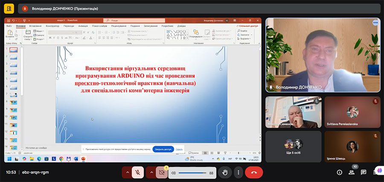Click the pin icon beside Володимир ДОНЧЕНКО's name

[270, 87]
